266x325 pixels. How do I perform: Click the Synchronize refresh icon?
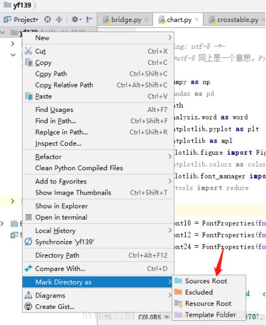point(29,242)
